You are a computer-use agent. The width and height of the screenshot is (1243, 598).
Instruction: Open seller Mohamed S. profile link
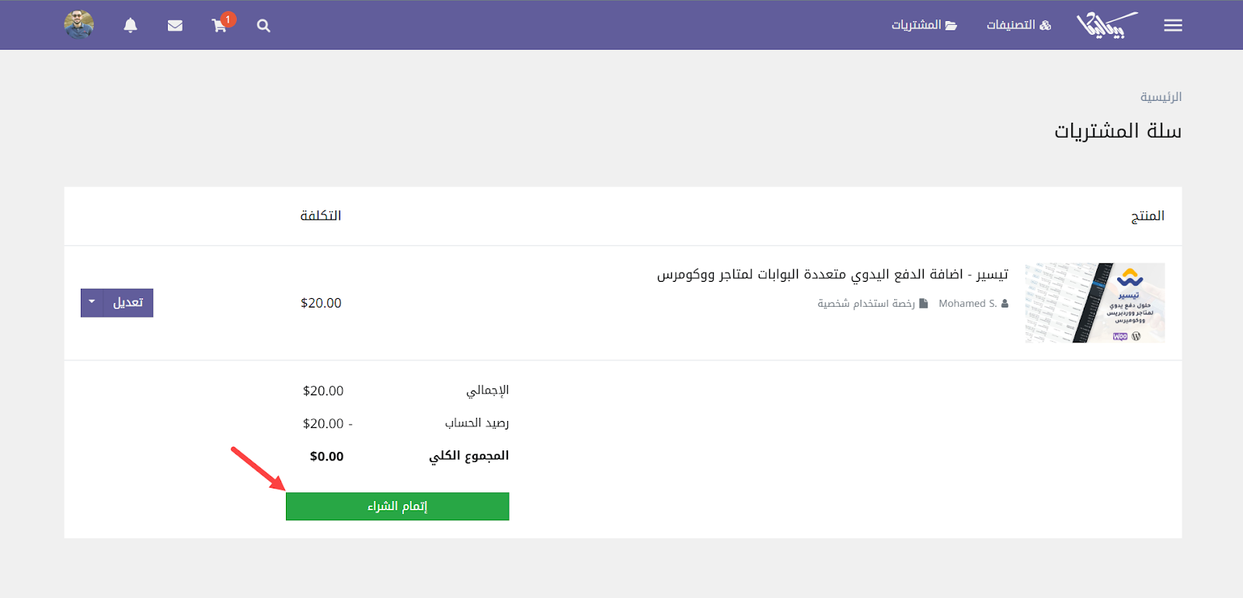(967, 304)
